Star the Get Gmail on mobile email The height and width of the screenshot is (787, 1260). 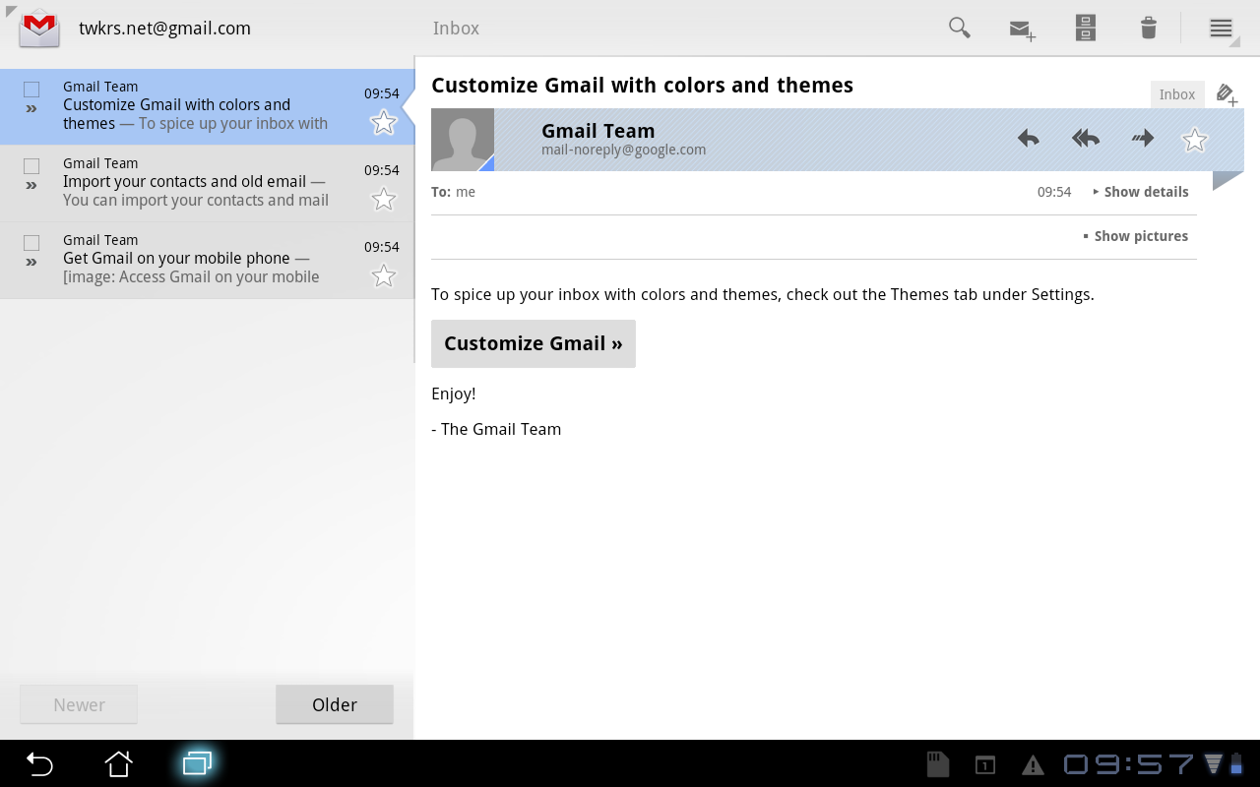click(384, 275)
